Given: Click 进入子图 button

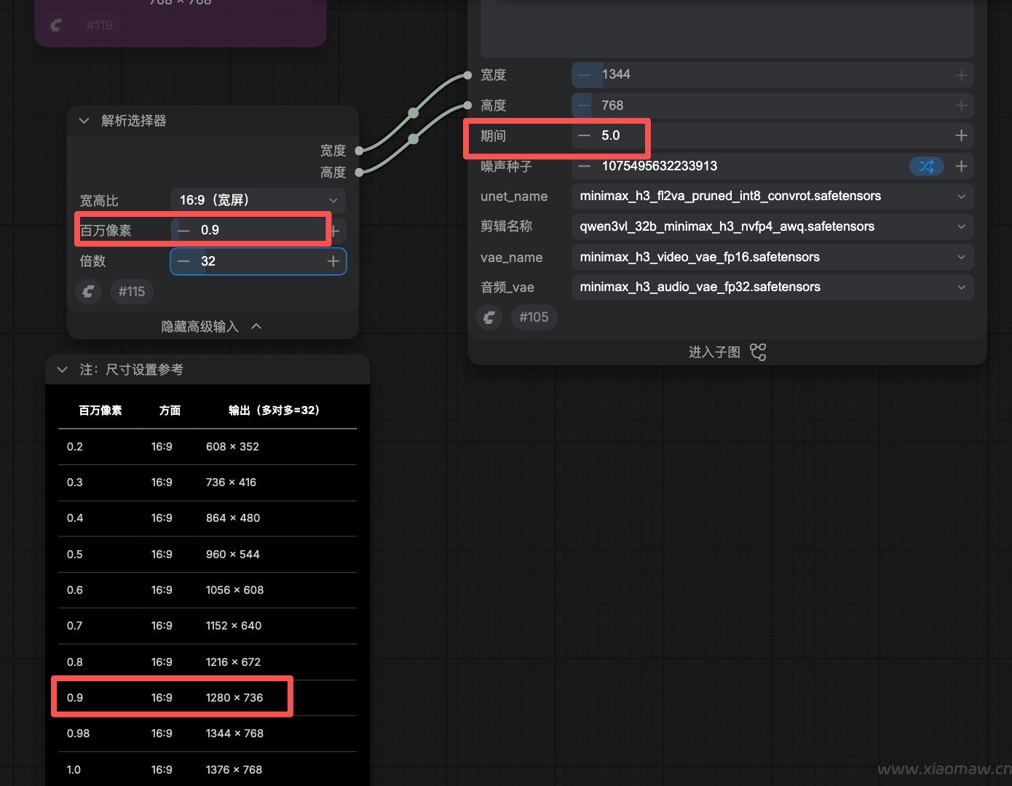Looking at the screenshot, I should point(727,352).
